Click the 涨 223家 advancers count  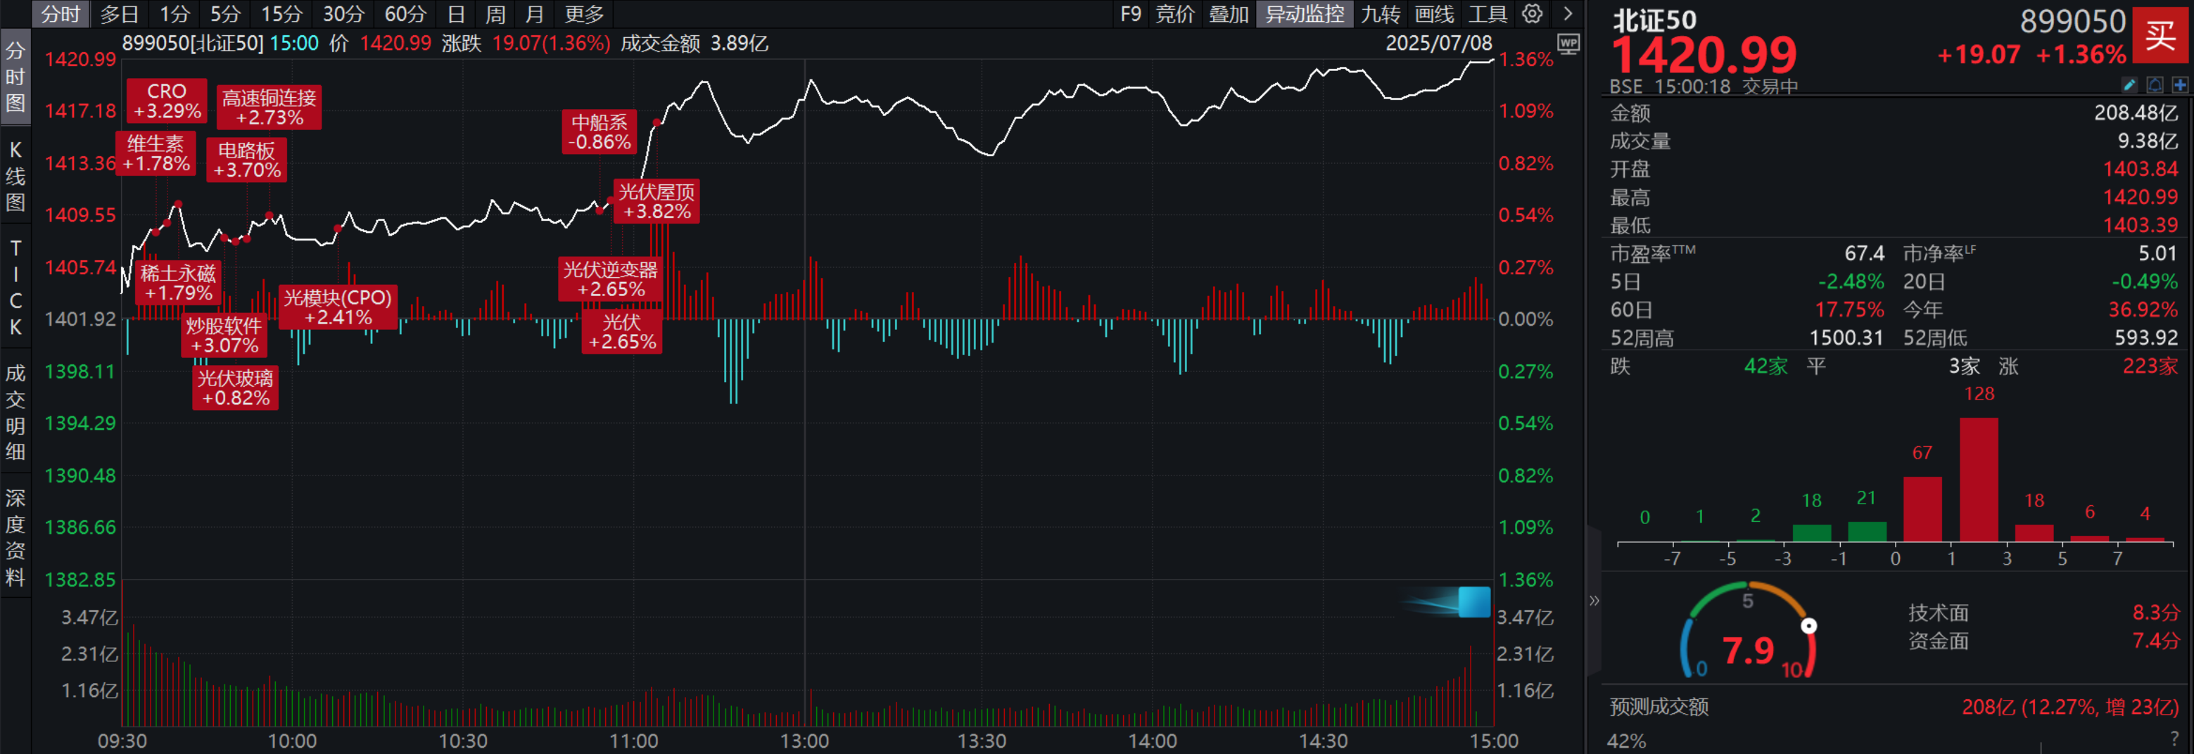tap(2088, 366)
